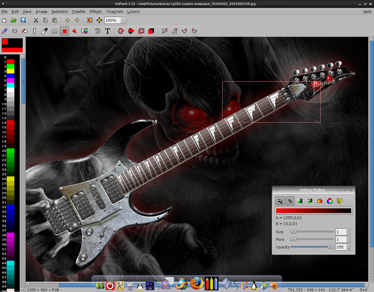Pick blue palette colour 4
The image size is (374, 292).
10,76
